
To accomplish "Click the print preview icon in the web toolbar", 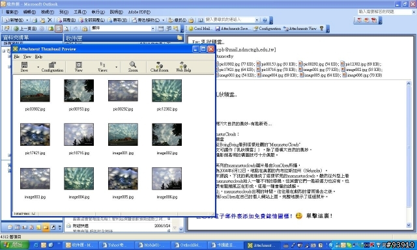I will (x=66, y=29).
